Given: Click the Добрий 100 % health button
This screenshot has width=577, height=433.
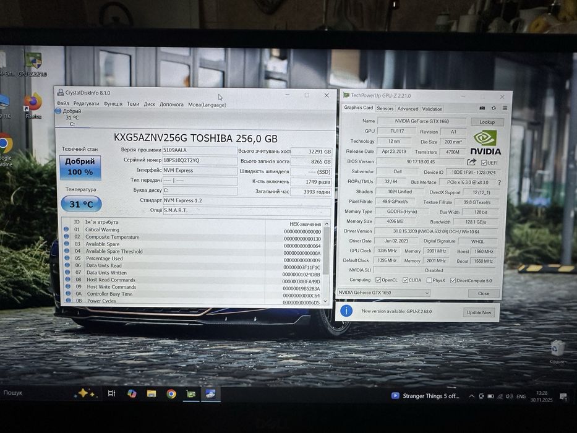Looking at the screenshot, I should pyautogui.click(x=80, y=167).
